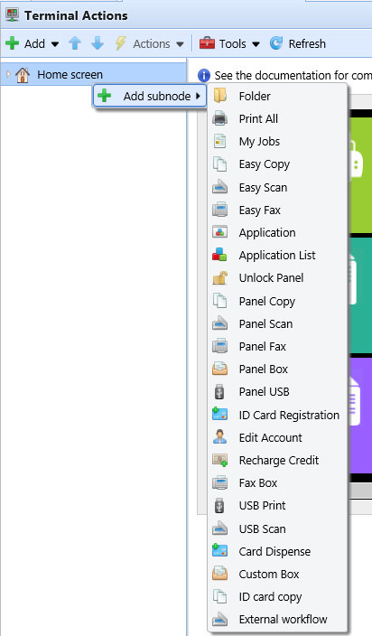Select Panel Box menu entry
This screenshot has height=636, width=372.
click(x=277, y=369)
